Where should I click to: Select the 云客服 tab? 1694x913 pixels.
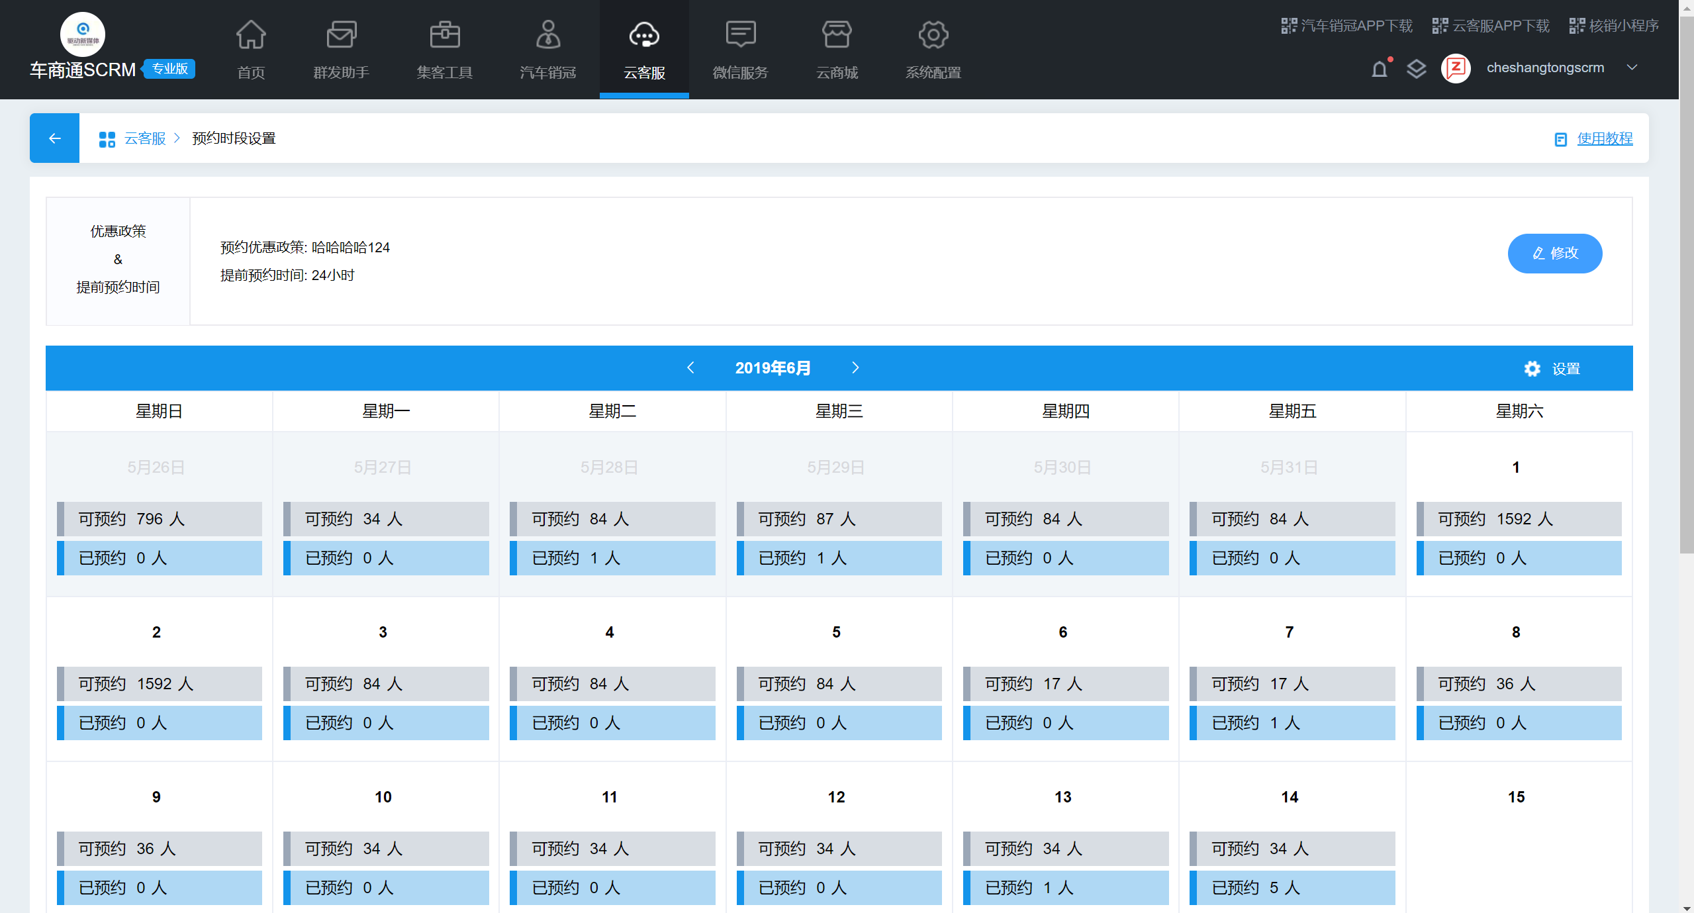click(644, 49)
